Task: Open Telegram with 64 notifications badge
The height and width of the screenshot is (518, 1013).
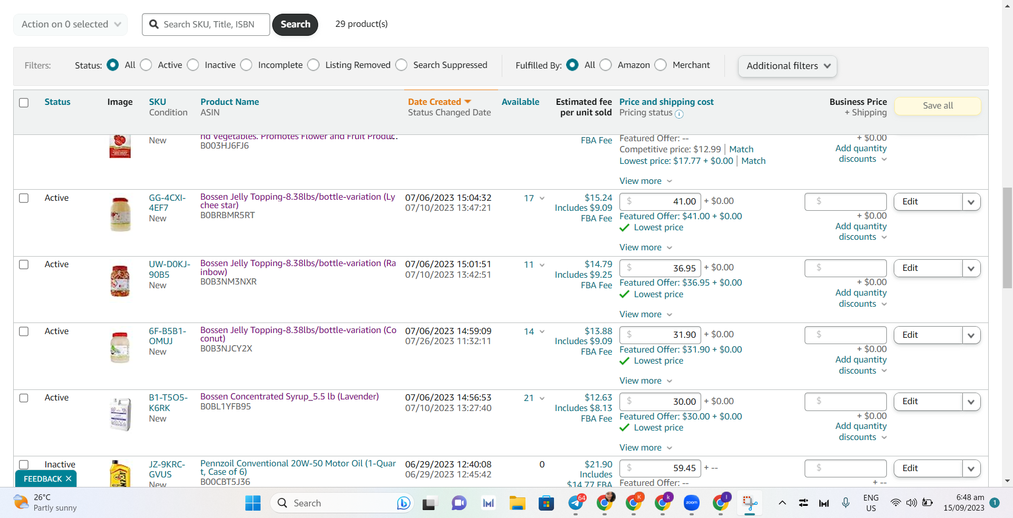Action: (x=576, y=502)
